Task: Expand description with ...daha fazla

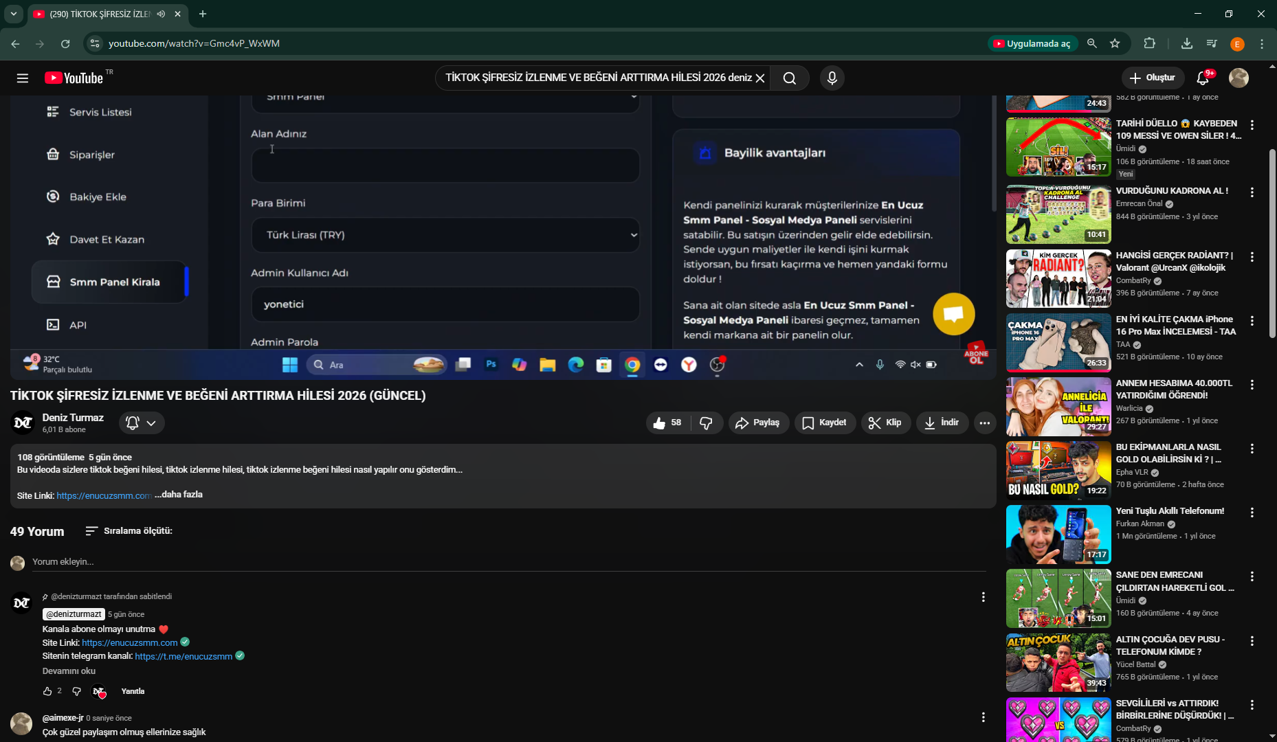Action: pyautogui.click(x=179, y=495)
